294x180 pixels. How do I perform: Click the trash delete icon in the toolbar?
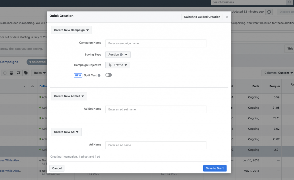coord(11,73)
